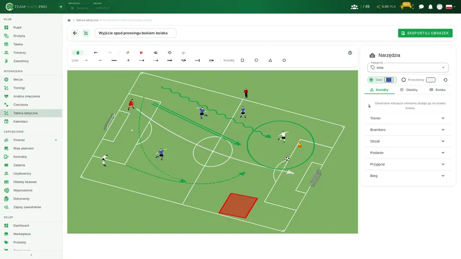Click the plus icon in top bar
Viewport: 461px width, 259px height.
click(61, 7)
